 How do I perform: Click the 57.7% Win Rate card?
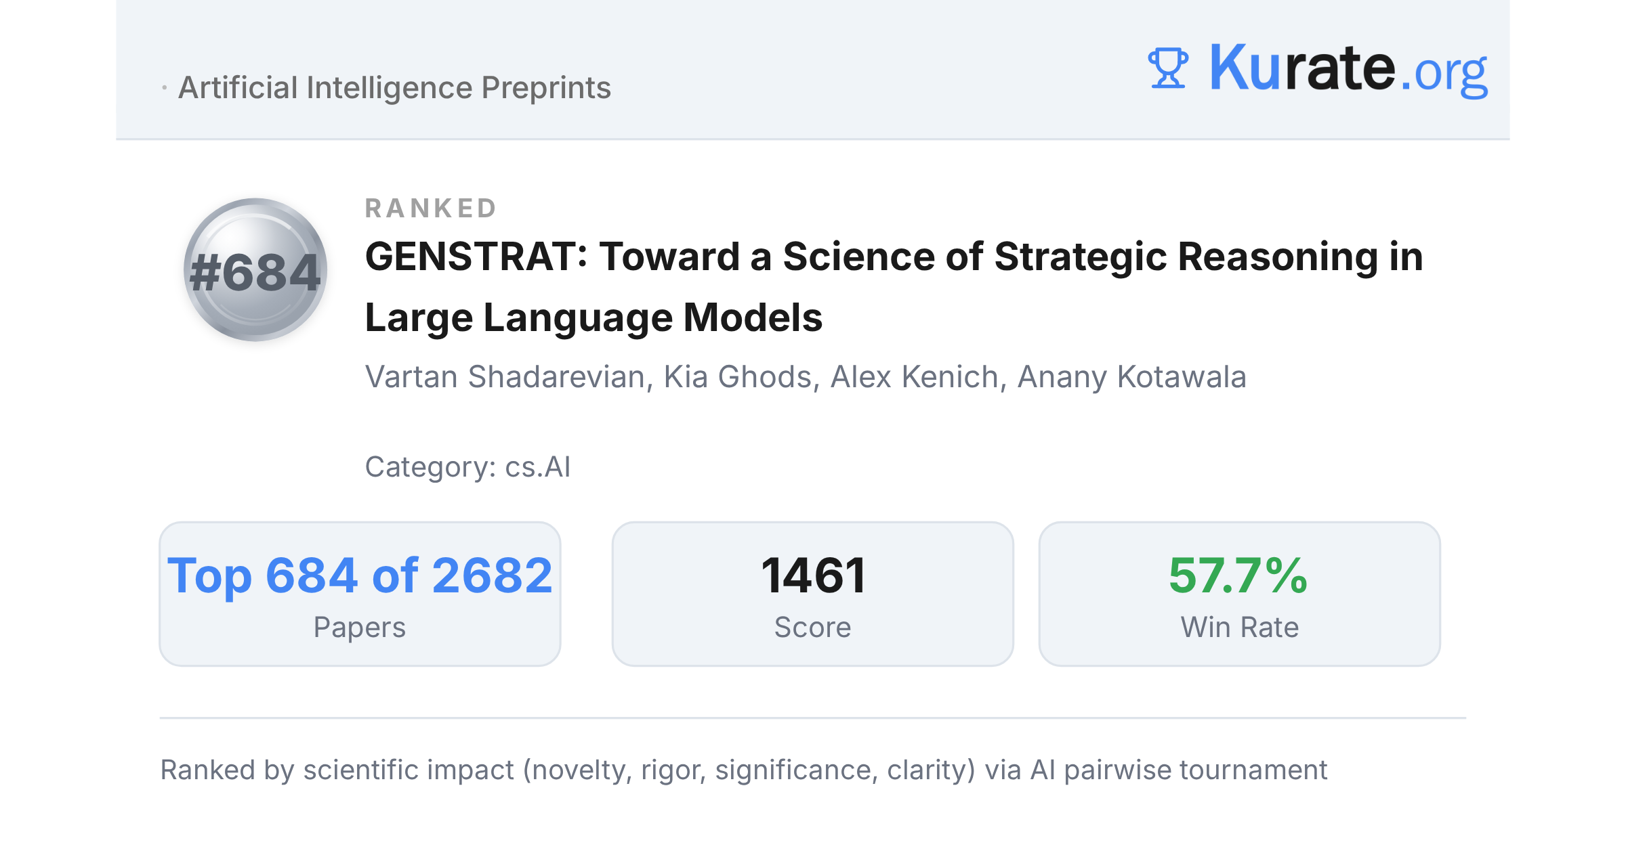[1239, 594]
